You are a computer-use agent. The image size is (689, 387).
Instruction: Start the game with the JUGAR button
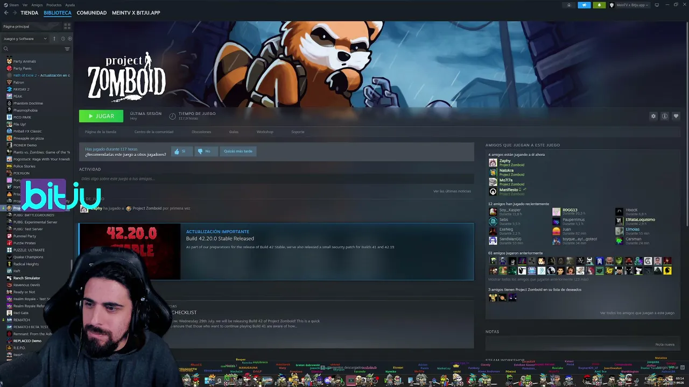pos(101,116)
